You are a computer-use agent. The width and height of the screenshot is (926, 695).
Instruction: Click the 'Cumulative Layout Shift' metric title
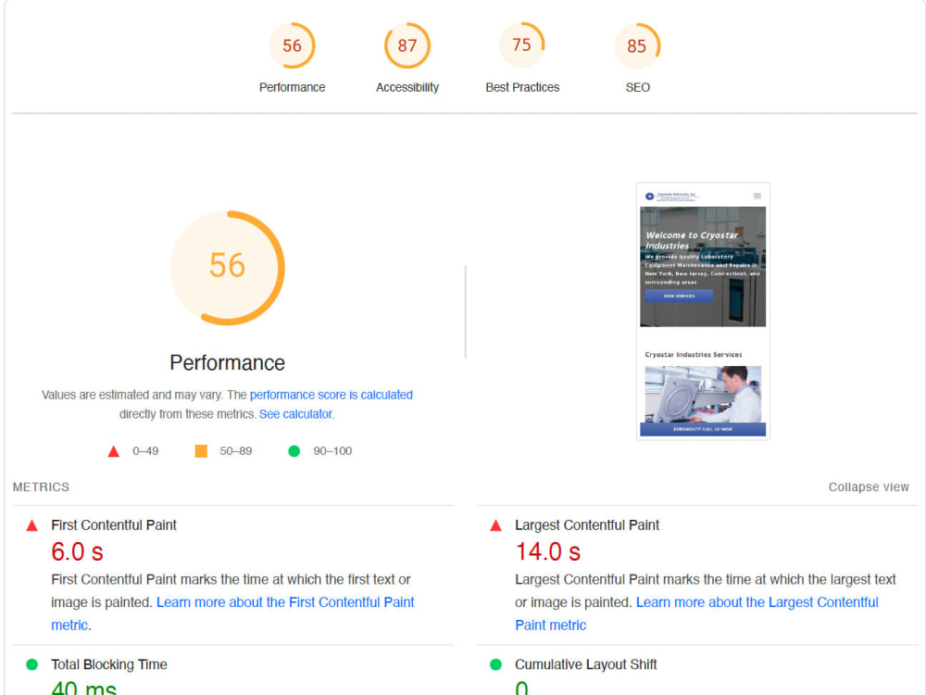point(585,664)
